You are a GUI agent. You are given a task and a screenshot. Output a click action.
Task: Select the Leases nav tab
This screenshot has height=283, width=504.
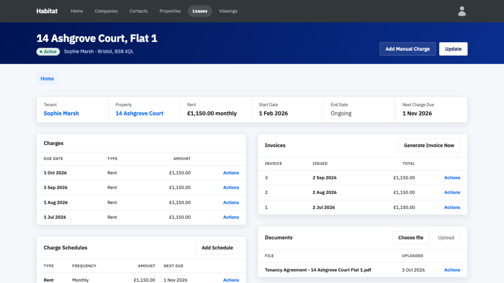coord(200,11)
